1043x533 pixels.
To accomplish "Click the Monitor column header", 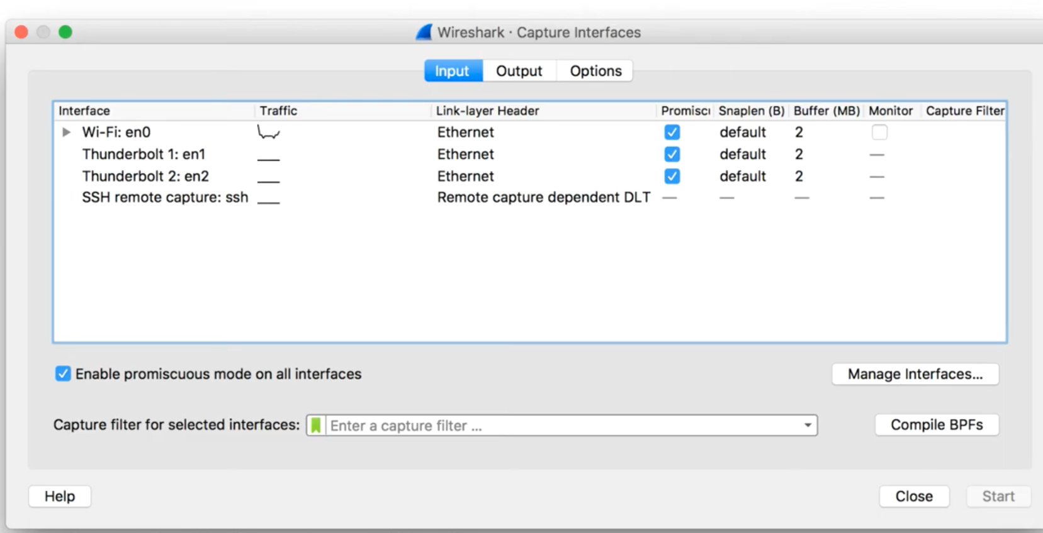I will point(891,111).
